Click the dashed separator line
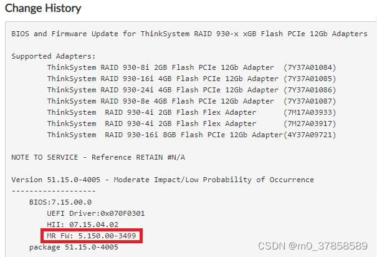 pyautogui.click(x=54, y=191)
